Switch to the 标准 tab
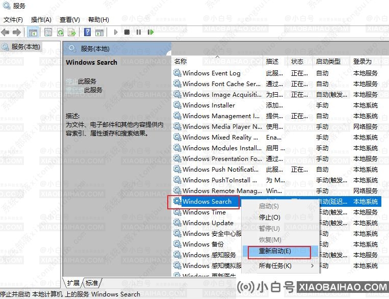 92,283
